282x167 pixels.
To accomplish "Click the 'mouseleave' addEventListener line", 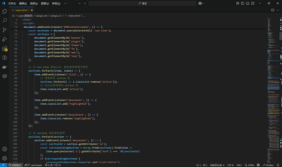I will [66, 115].
